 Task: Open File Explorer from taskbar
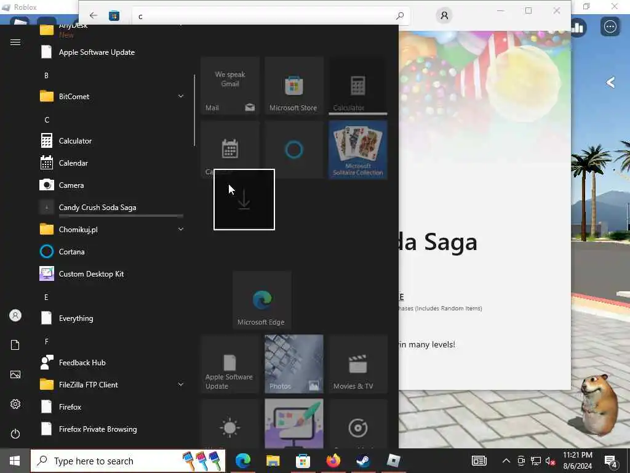click(x=273, y=461)
